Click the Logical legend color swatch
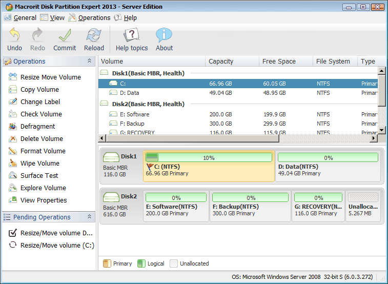This screenshot has height=284, width=388. pyautogui.click(x=141, y=263)
